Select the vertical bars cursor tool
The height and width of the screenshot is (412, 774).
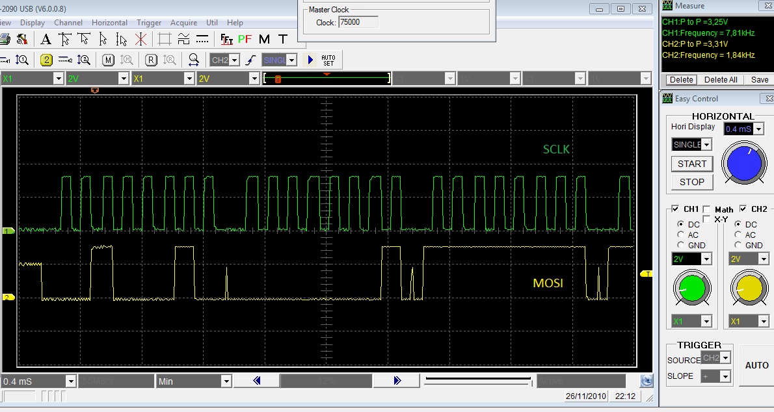coord(122,39)
